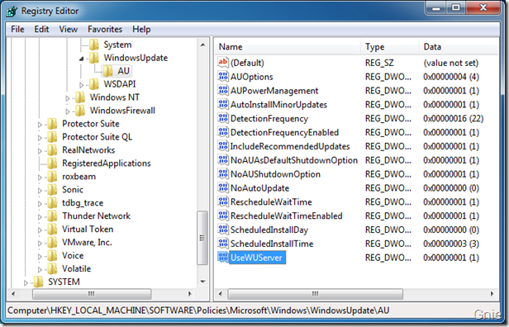Viewport: 509px width, 327px height.
Task: Expand the Protector Suite key
Action: pos(40,125)
